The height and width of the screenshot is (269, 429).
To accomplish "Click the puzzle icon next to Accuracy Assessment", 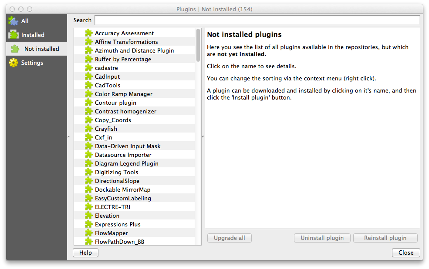I will [89, 33].
